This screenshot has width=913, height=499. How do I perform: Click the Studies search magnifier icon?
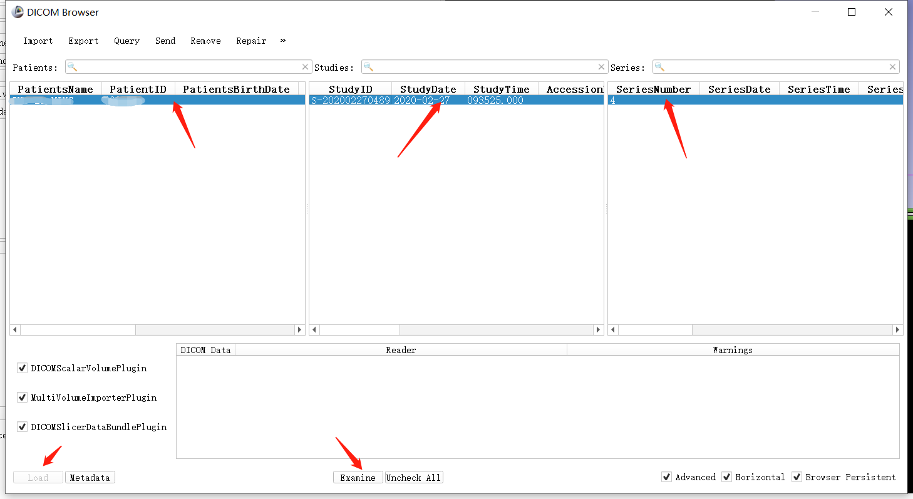[x=368, y=67]
